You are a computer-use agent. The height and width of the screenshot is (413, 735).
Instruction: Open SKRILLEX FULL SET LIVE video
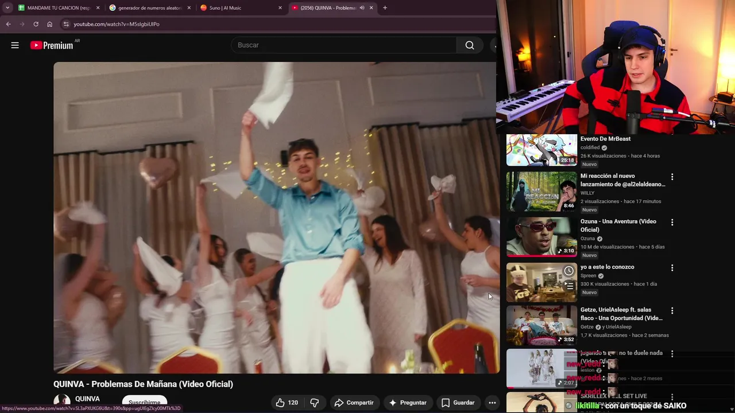[x=614, y=396]
